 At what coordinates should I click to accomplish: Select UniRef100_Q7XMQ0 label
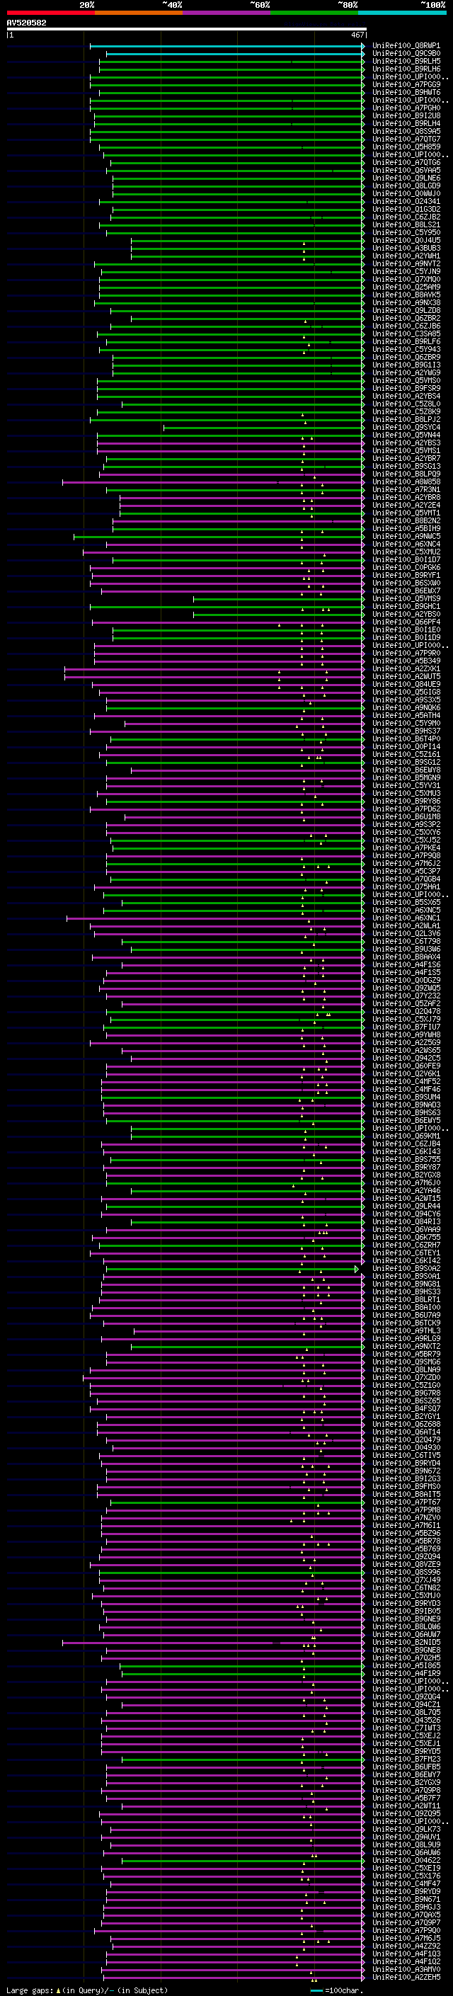click(406, 279)
